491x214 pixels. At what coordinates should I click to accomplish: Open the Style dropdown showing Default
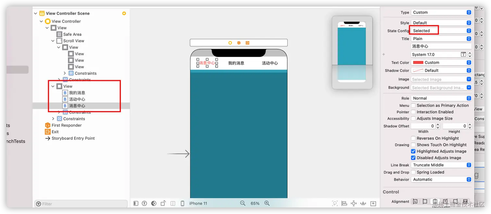pos(441,23)
